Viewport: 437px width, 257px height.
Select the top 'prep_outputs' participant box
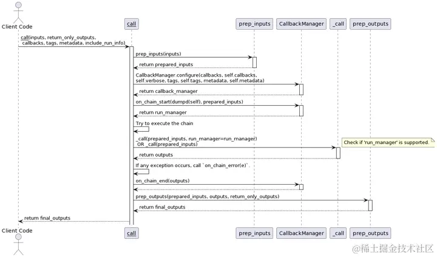pos(370,24)
